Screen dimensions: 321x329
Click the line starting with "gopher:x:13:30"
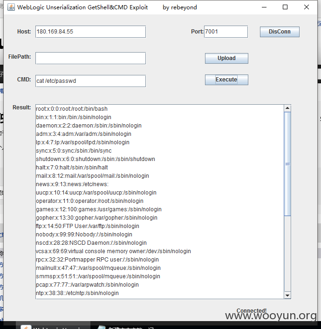[96, 218]
